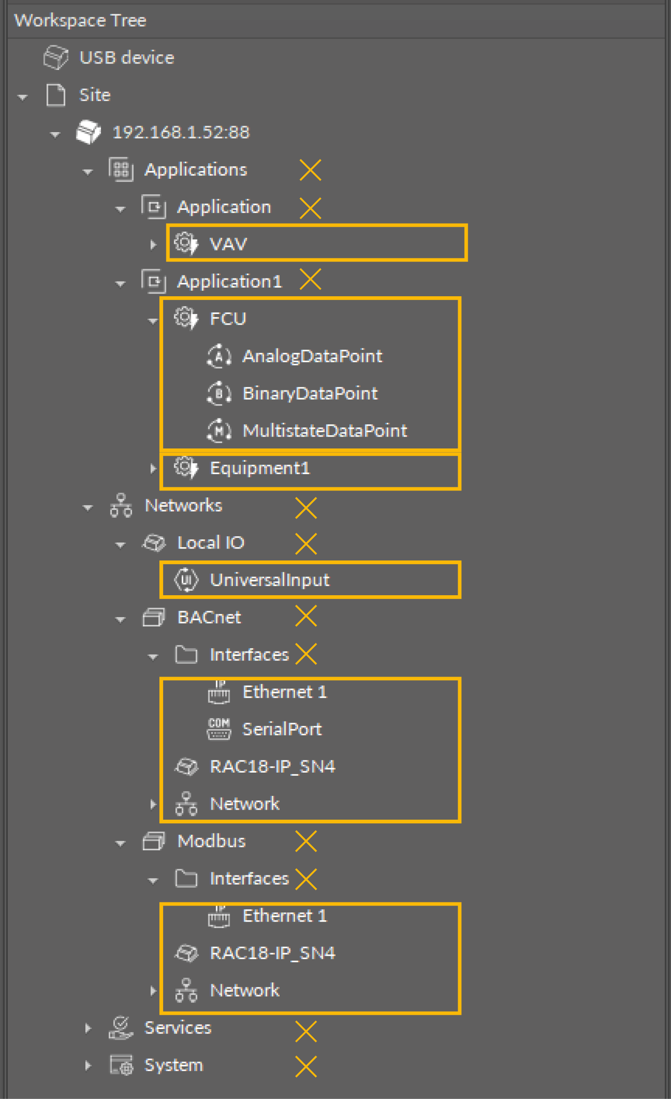
Task: Click the AnalogDataPoint icon
Action: click(219, 356)
